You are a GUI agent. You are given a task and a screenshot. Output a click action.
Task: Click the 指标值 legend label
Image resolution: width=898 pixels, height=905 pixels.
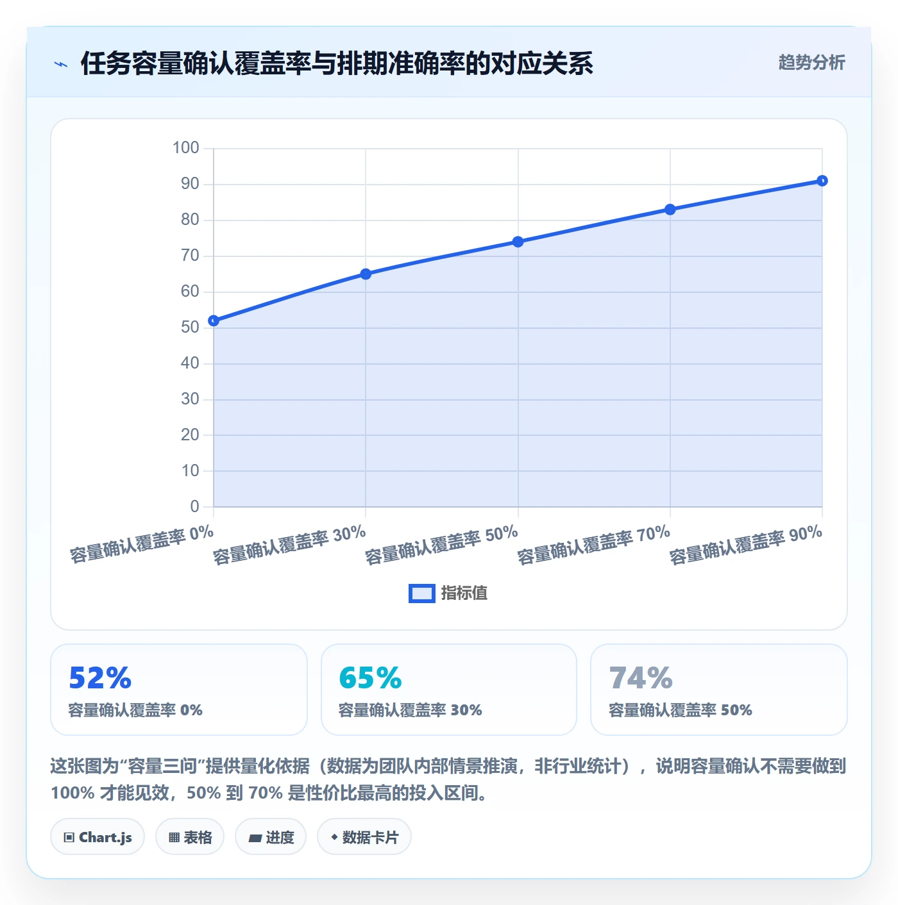(x=464, y=594)
